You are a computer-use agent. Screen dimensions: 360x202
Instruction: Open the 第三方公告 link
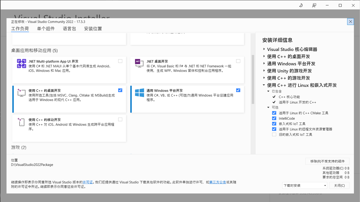[x=217, y=182]
